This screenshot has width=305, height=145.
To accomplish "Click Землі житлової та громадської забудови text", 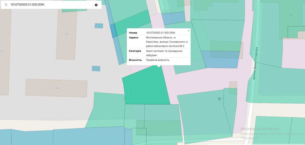I will pos(164,53).
